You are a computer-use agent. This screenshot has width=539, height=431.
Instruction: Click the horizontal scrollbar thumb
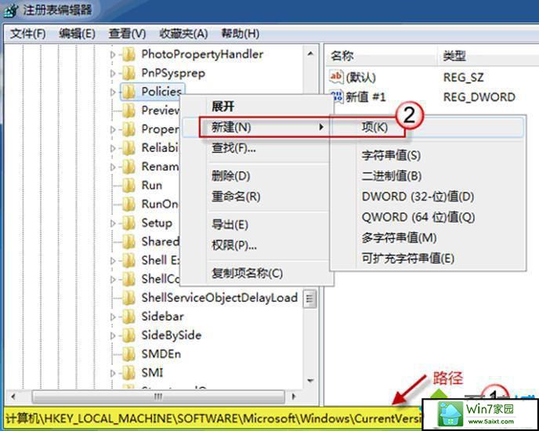158,397
